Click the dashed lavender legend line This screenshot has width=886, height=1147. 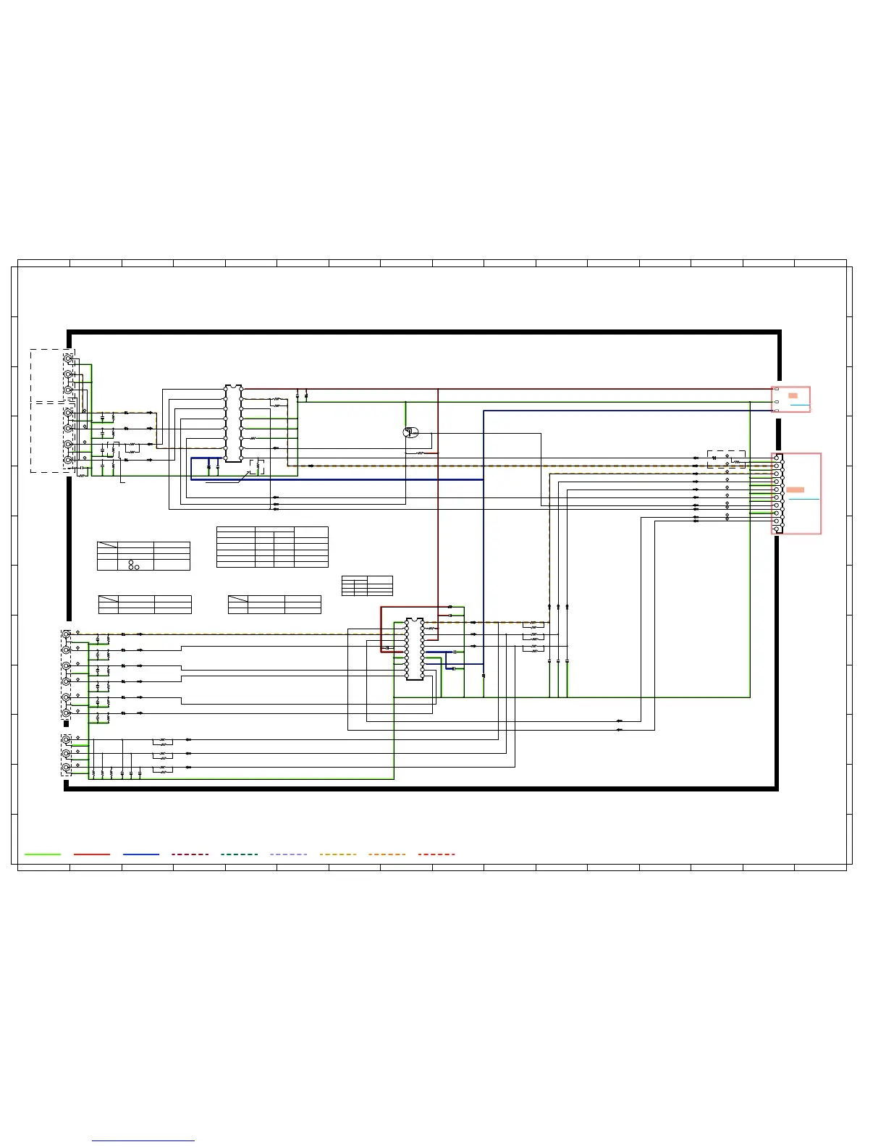[x=289, y=854]
